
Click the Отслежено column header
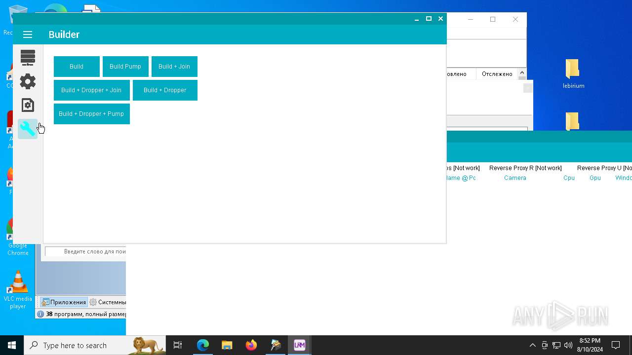tap(497, 74)
